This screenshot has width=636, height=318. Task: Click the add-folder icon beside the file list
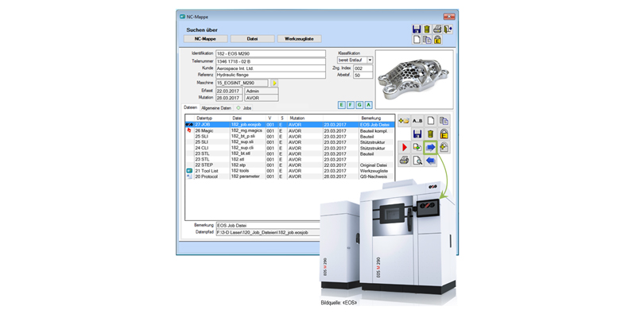404,121
